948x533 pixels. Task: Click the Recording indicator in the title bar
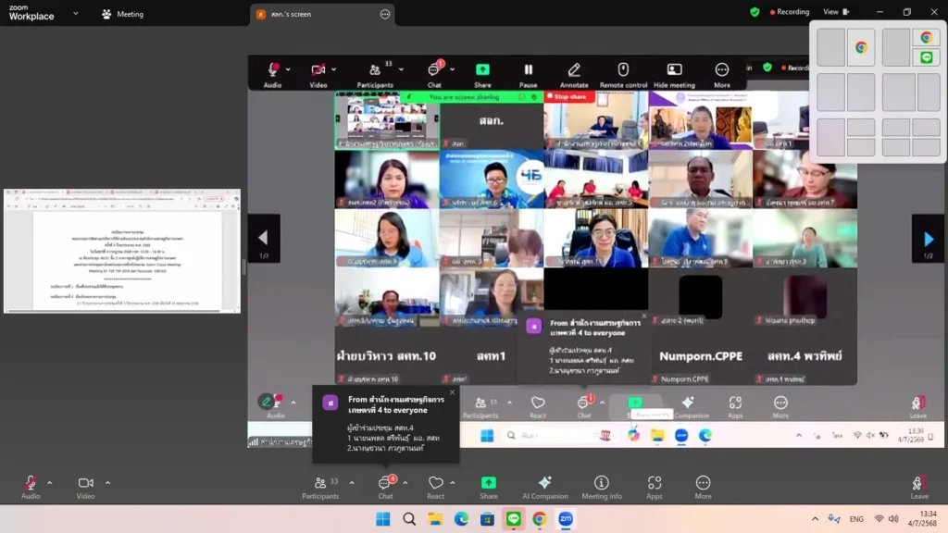coord(790,12)
